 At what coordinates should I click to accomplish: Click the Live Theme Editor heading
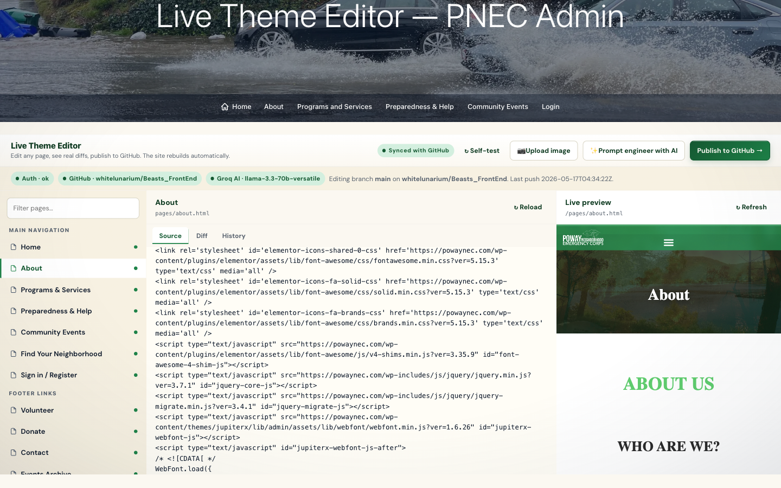point(46,146)
